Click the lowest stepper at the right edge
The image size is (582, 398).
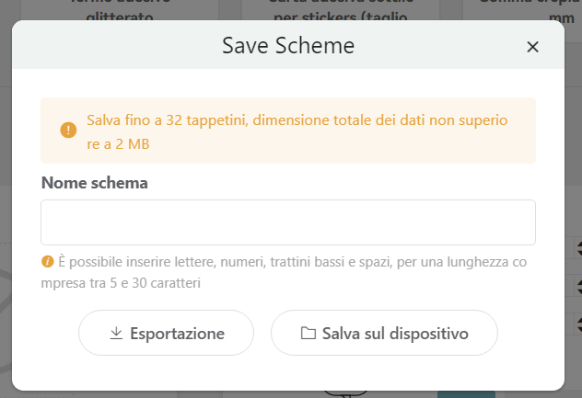(576, 322)
